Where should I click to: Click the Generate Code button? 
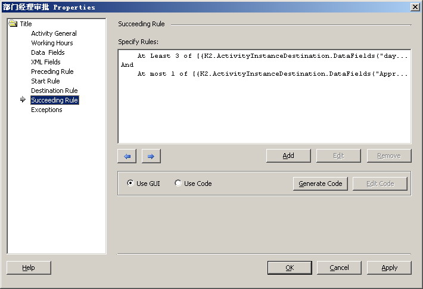click(320, 184)
